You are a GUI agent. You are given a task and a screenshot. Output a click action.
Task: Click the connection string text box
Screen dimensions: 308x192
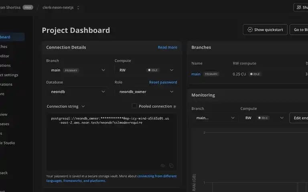(111, 142)
